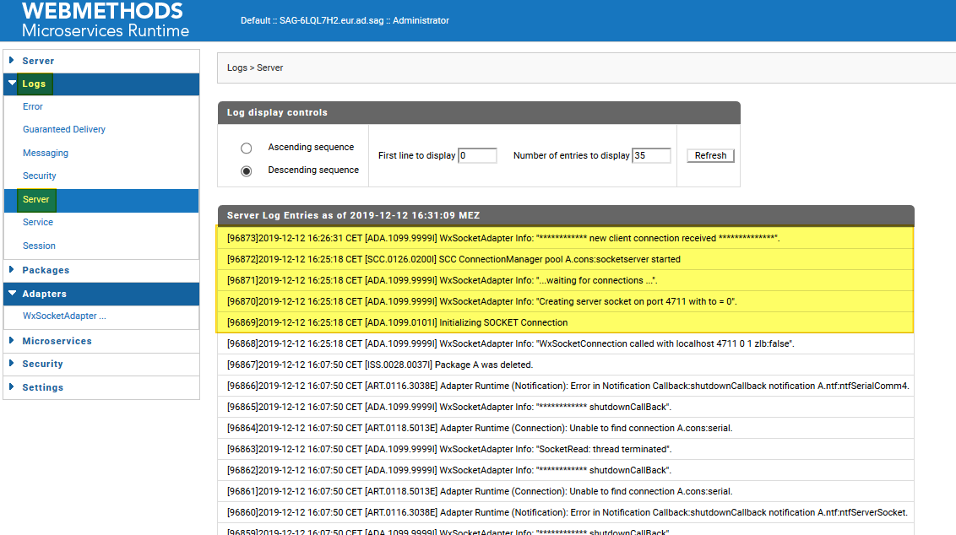The image size is (956, 535).
Task: Click log entry 96870 Creating server socket
Action: pyautogui.click(x=565, y=301)
